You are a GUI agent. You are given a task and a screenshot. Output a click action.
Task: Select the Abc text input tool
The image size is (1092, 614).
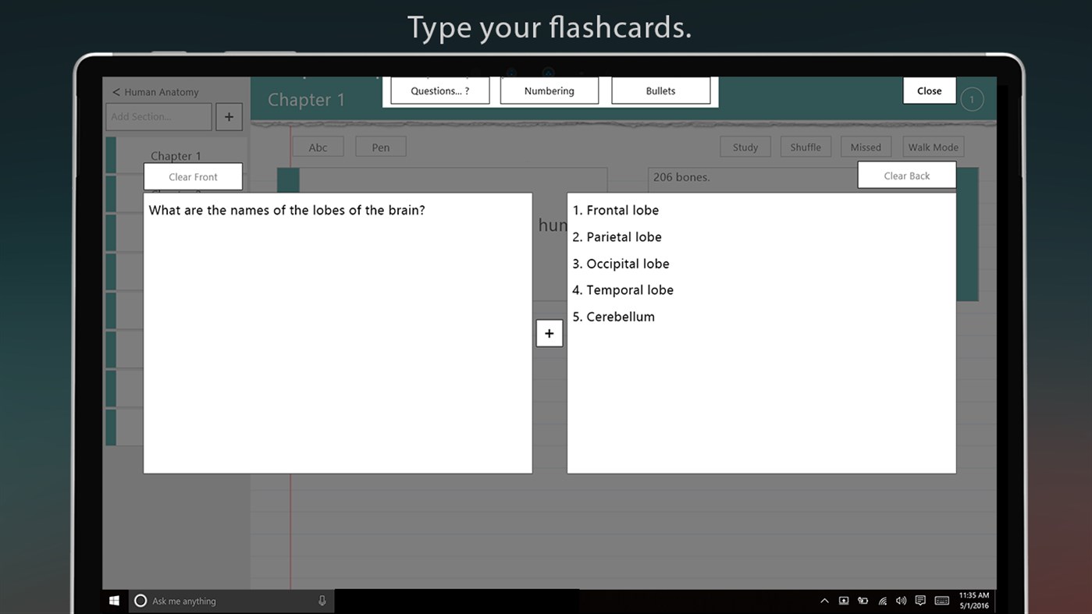point(318,146)
